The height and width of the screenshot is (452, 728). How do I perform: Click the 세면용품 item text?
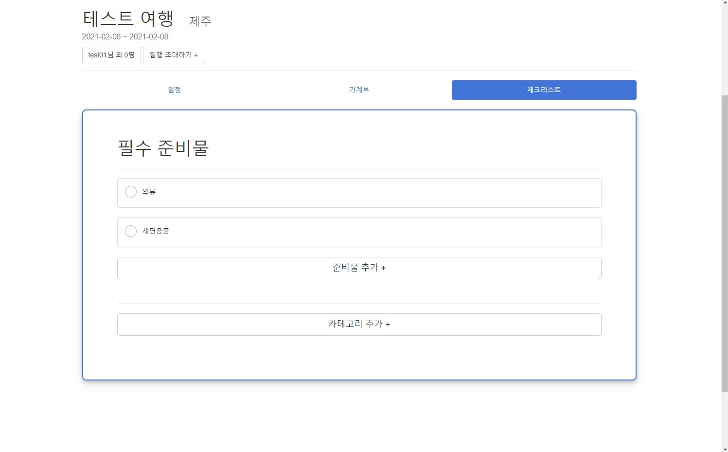pos(156,231)
